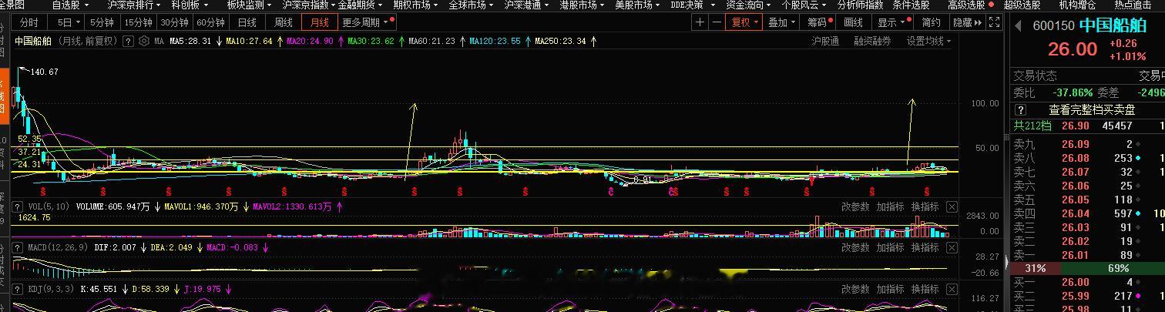Open MA settings gear icon
1165x312 pixels.
point(143,41)
